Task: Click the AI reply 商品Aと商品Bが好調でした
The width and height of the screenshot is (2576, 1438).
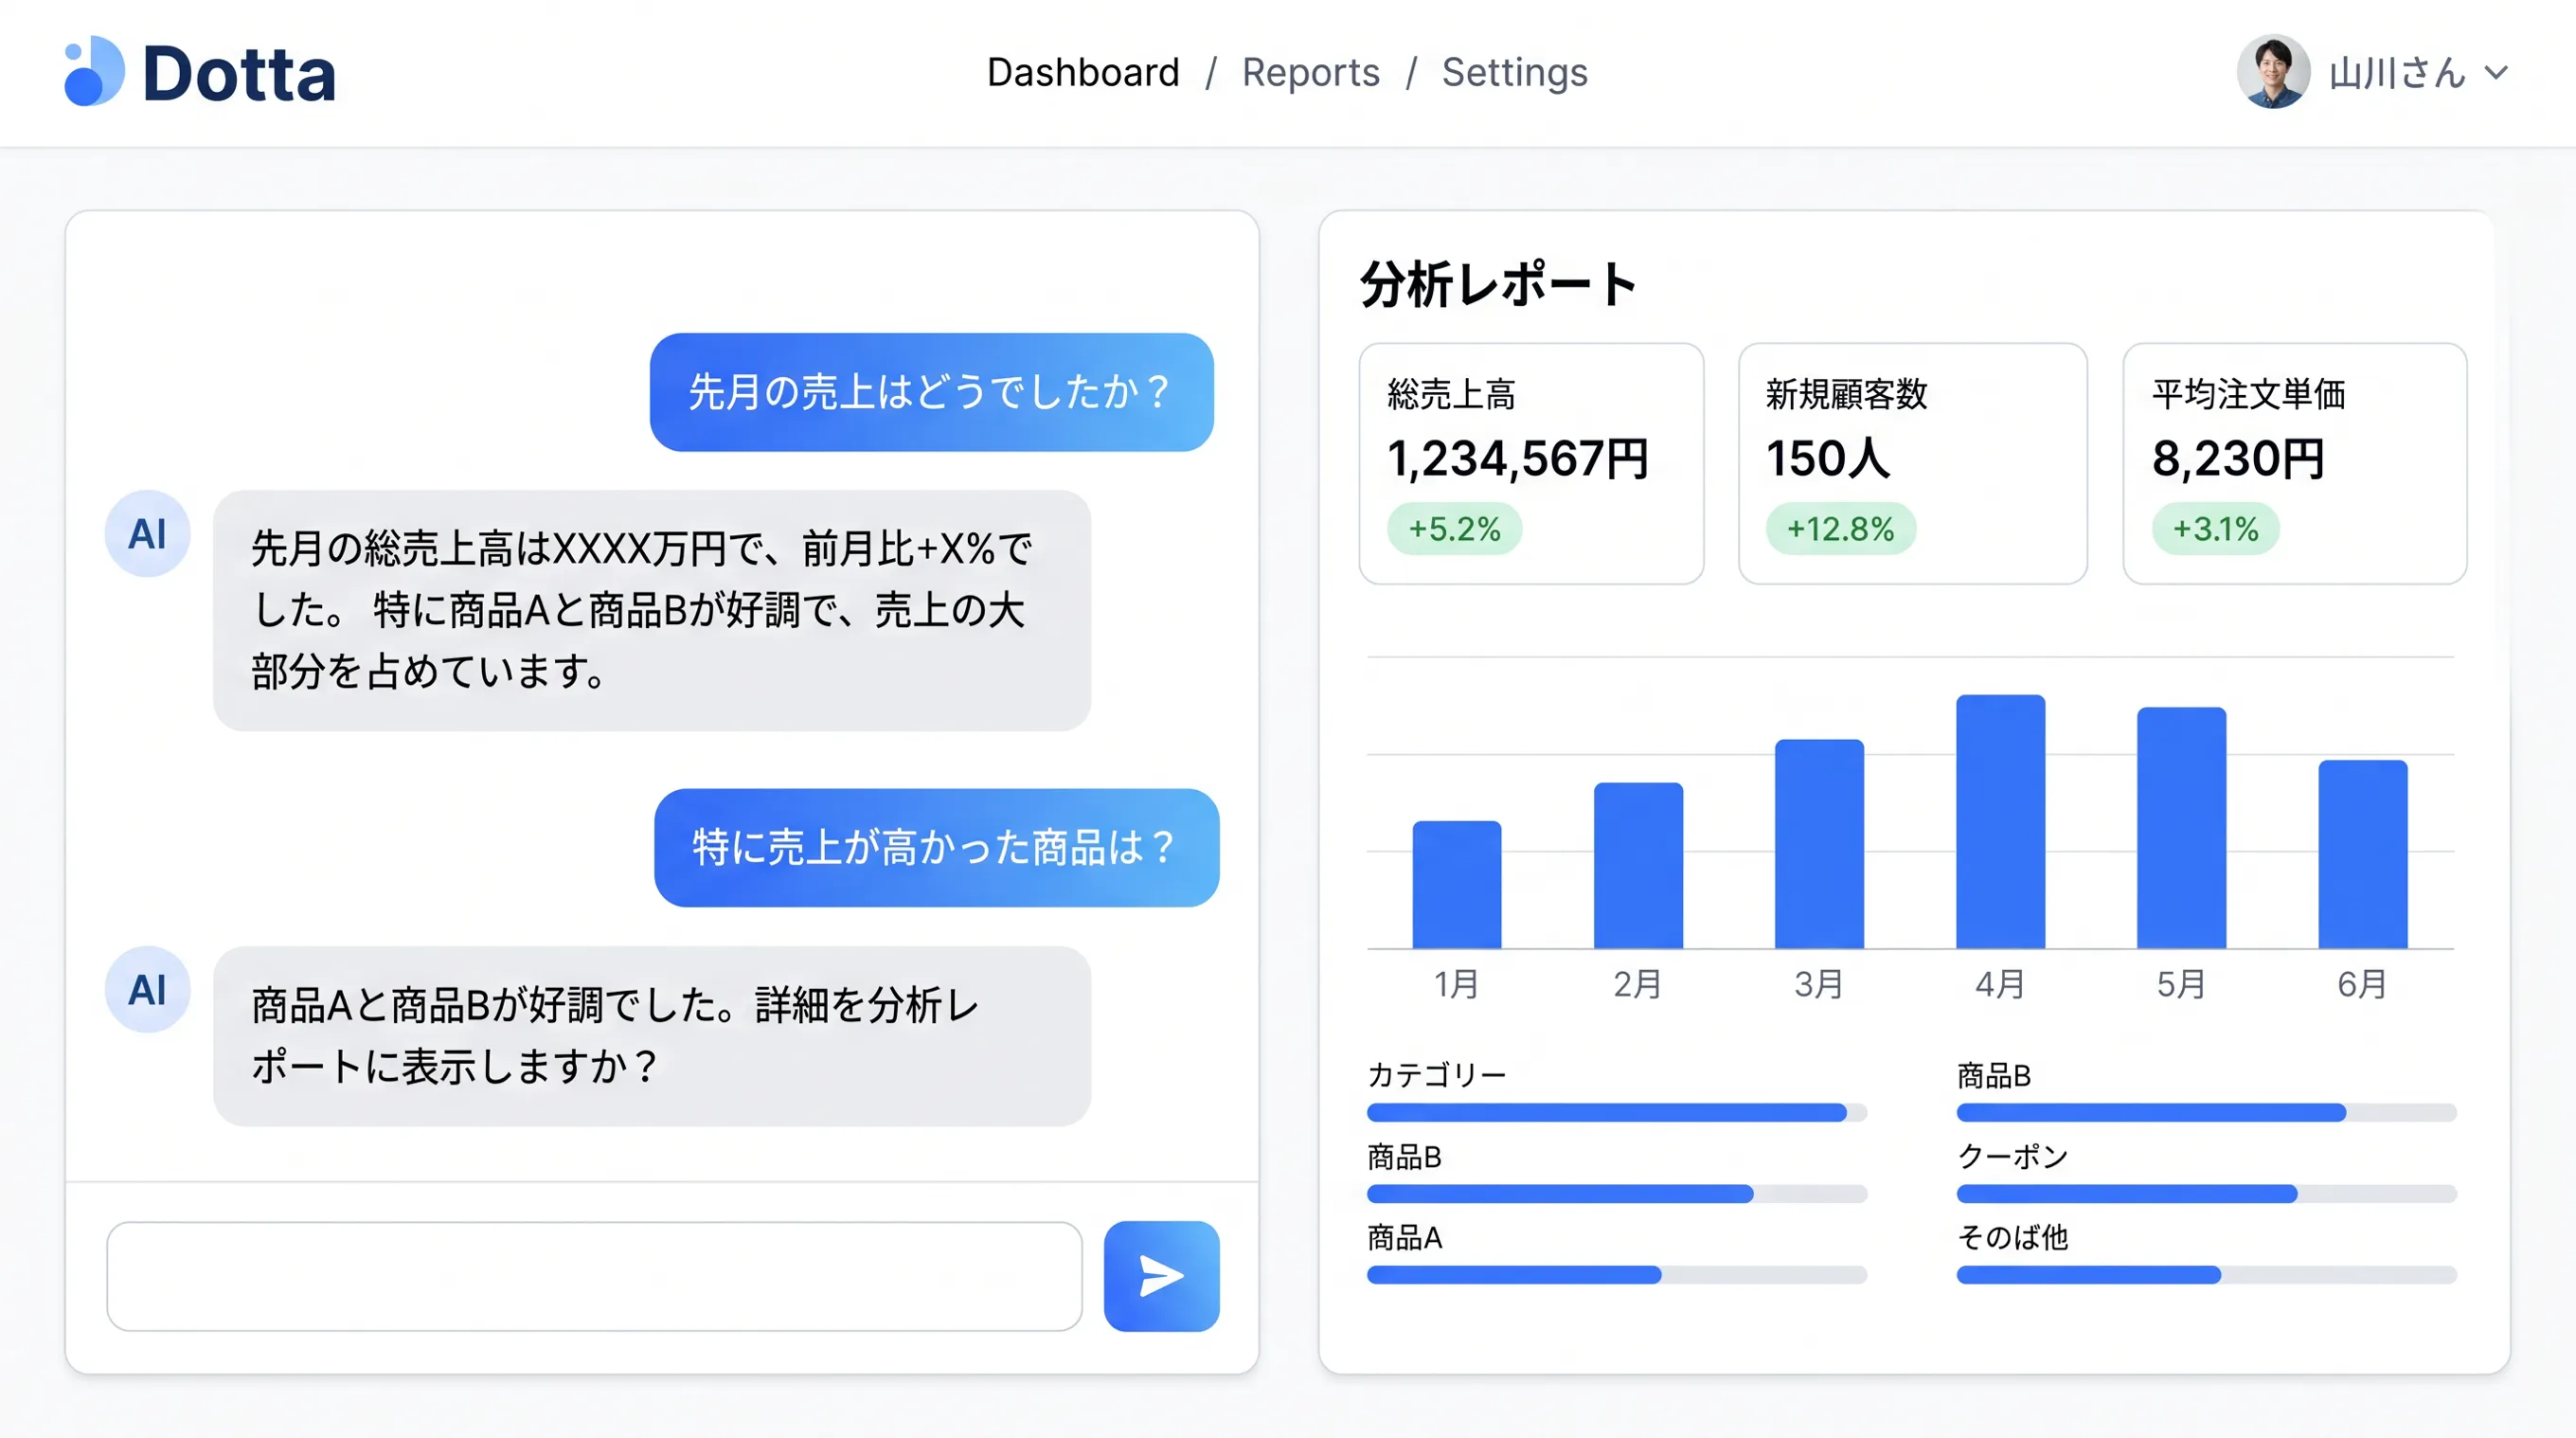Action: (651, 1036)
